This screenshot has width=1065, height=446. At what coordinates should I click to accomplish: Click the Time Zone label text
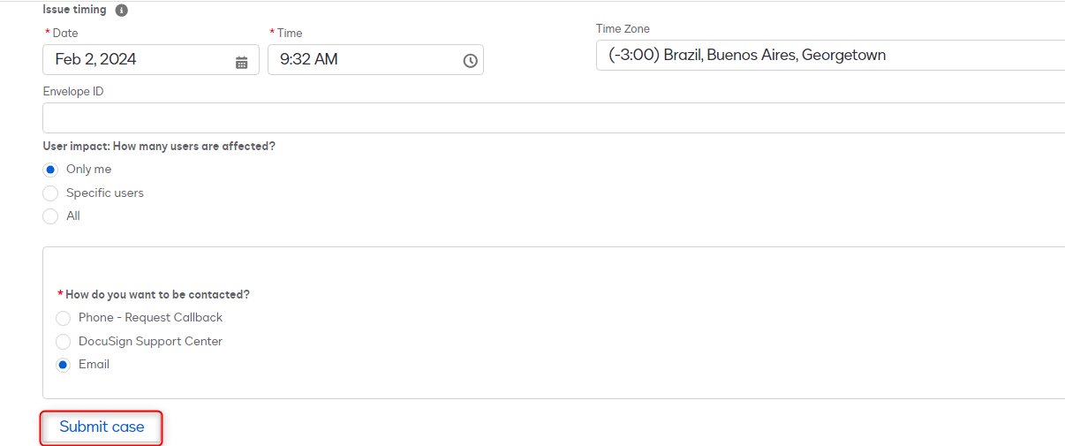(623, 29)
